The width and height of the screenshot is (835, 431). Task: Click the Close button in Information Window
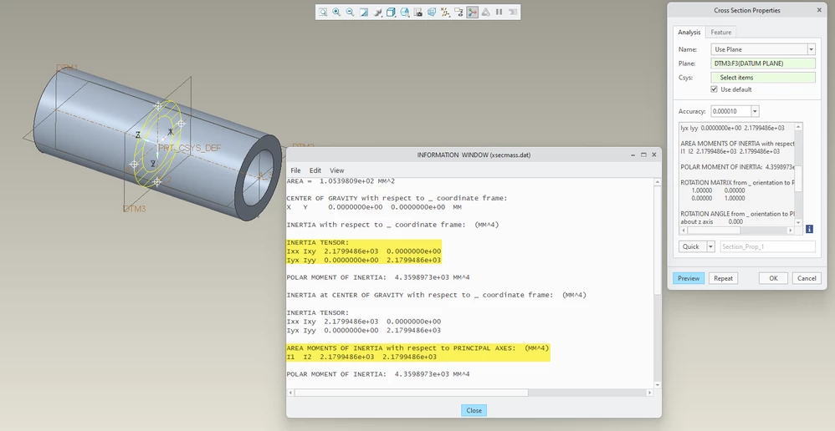[x=474, y=410]
